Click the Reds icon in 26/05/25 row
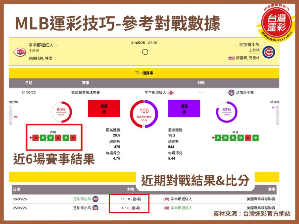 (x=166, y=199)
